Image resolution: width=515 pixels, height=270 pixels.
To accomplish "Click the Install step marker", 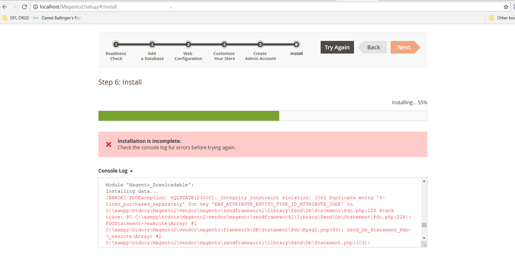I will point(296,45).
